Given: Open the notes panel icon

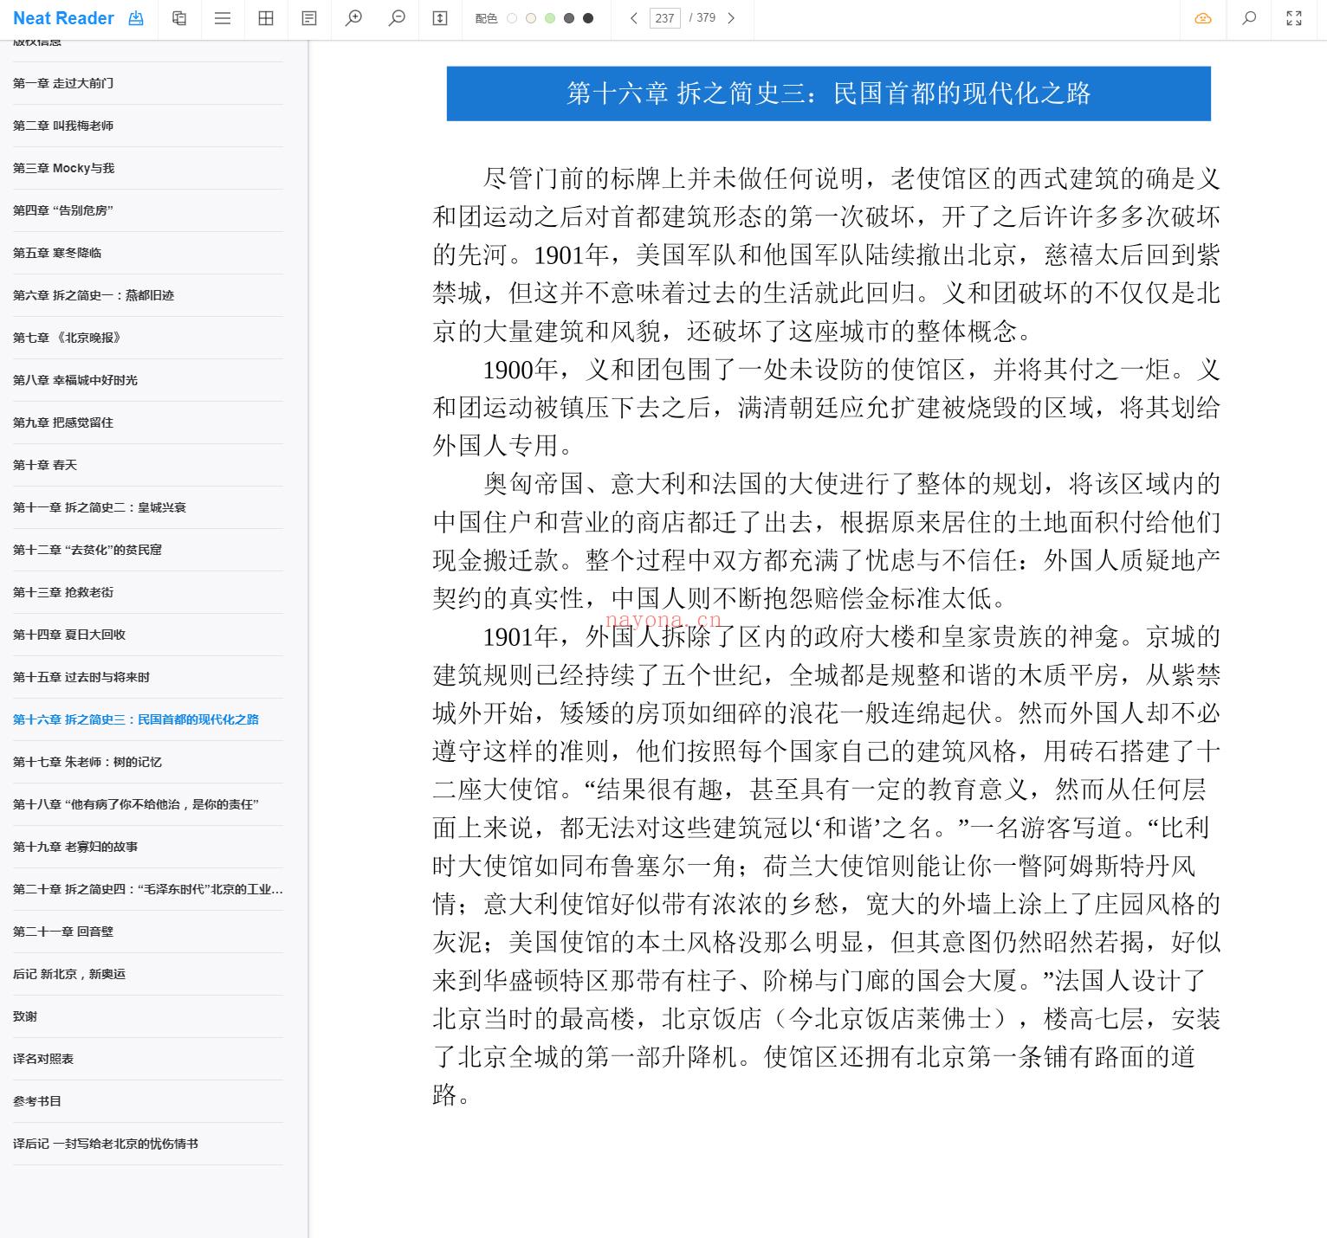Looking at the screenshot, I should 309,18.
